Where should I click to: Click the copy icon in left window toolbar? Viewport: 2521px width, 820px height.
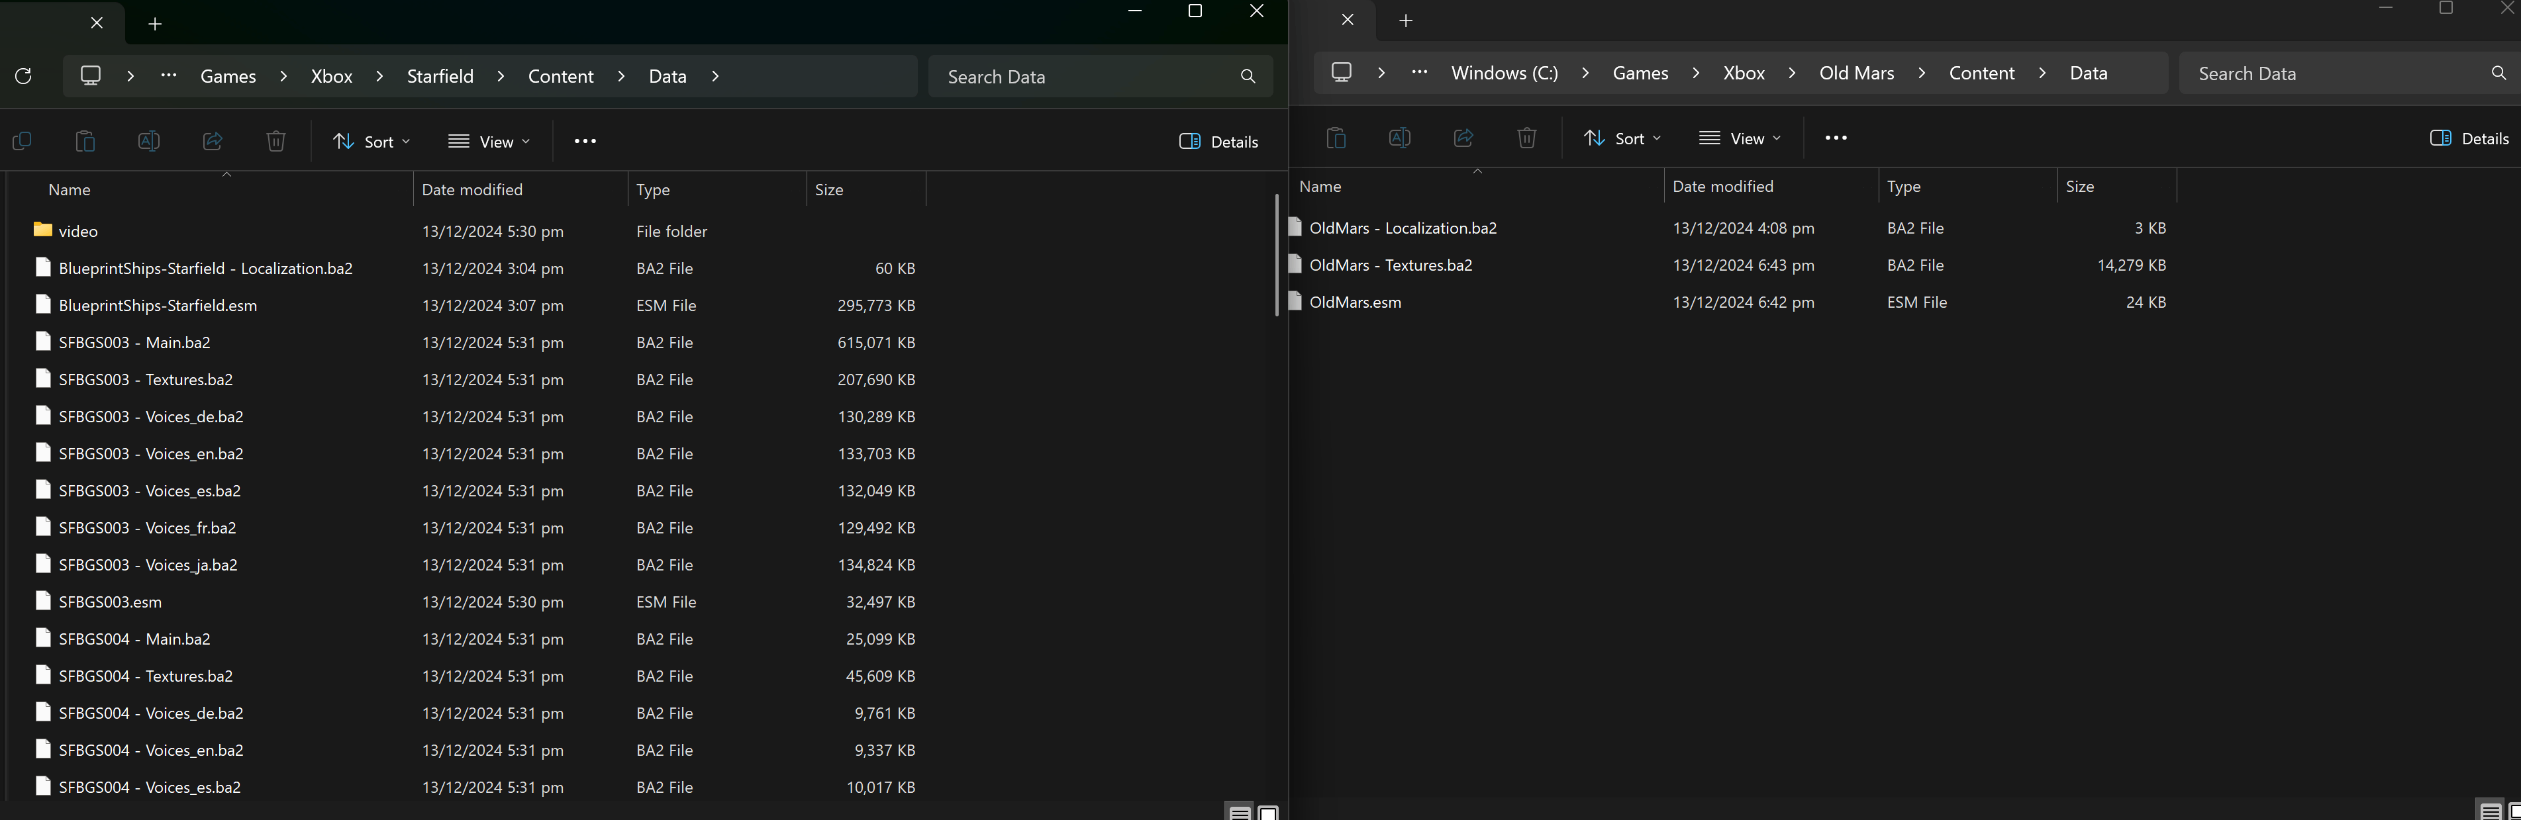(x=22, y=142)
